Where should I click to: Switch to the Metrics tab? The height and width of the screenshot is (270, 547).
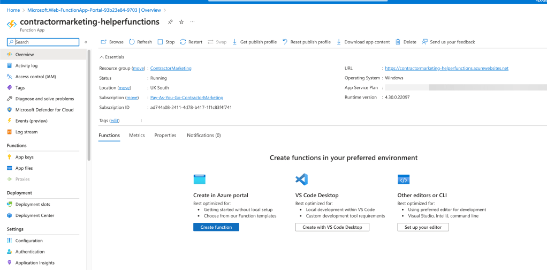[x=137, y=136]
